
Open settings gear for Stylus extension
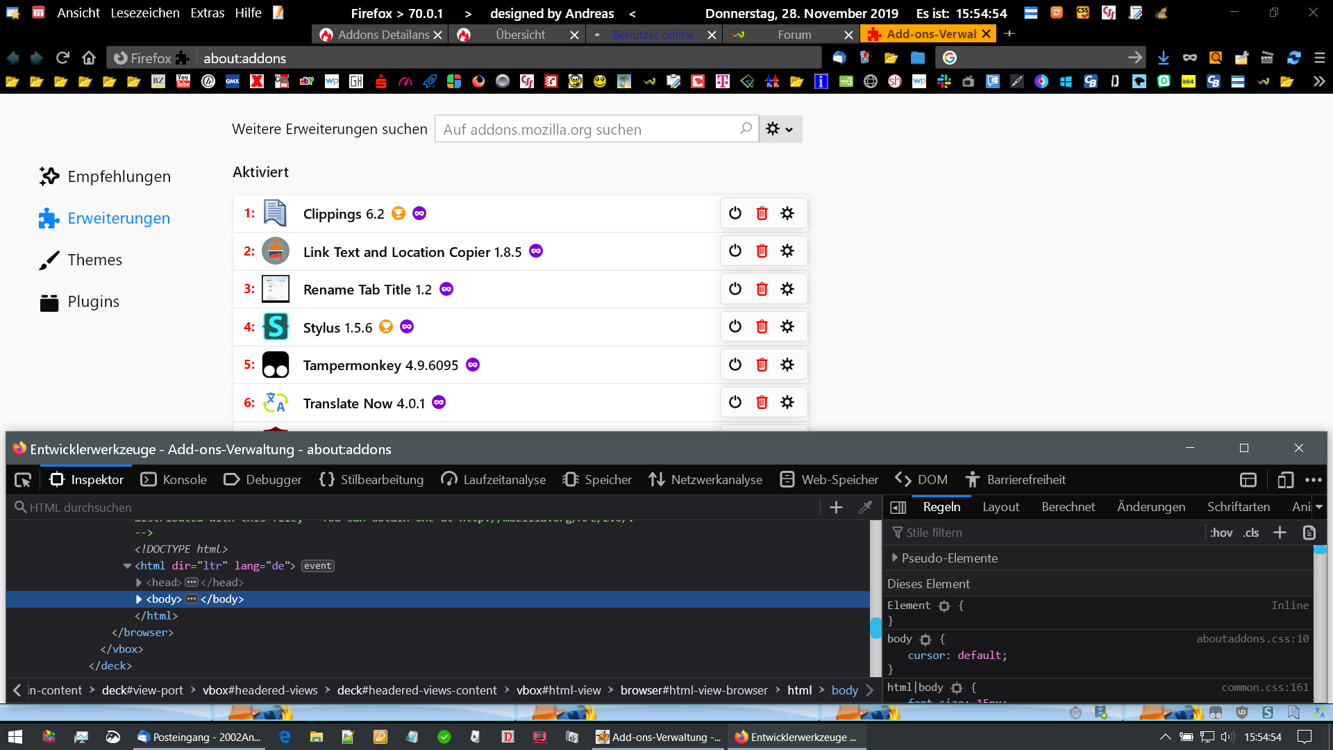point(787,326)
